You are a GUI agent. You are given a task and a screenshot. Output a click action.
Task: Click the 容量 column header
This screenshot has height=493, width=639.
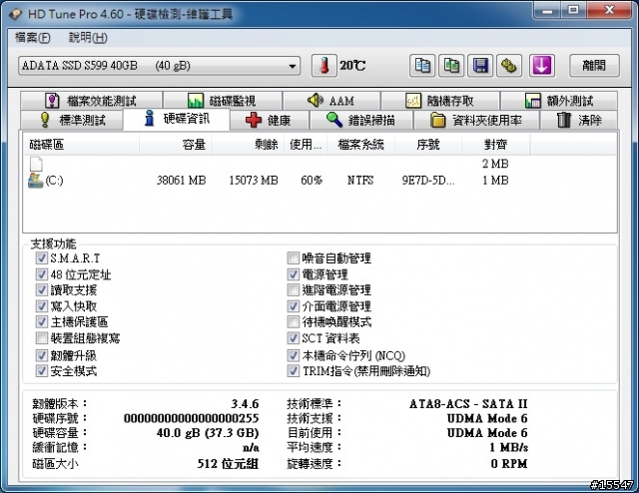[176, 145]
